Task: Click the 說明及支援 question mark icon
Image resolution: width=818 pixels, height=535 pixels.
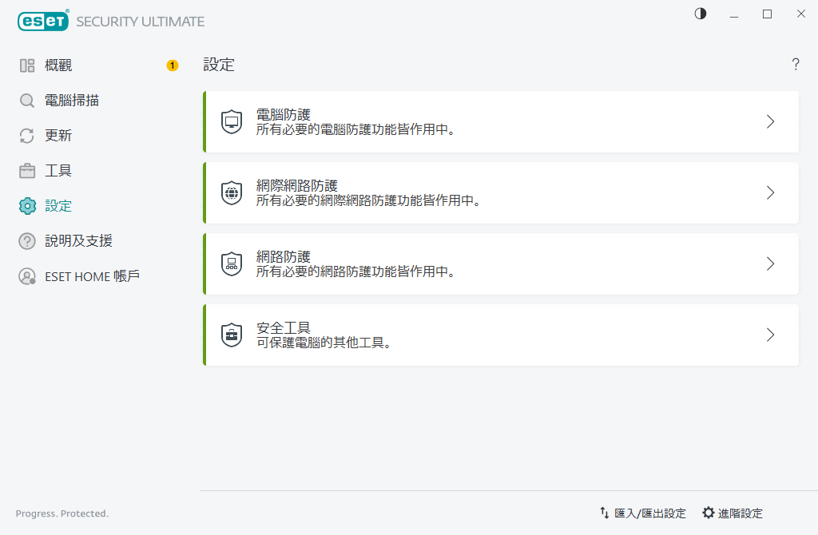Action: click(27, 241)
